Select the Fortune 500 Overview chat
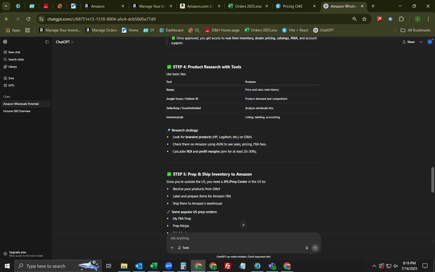The image size is (435, 272). (x=25, y=111)
